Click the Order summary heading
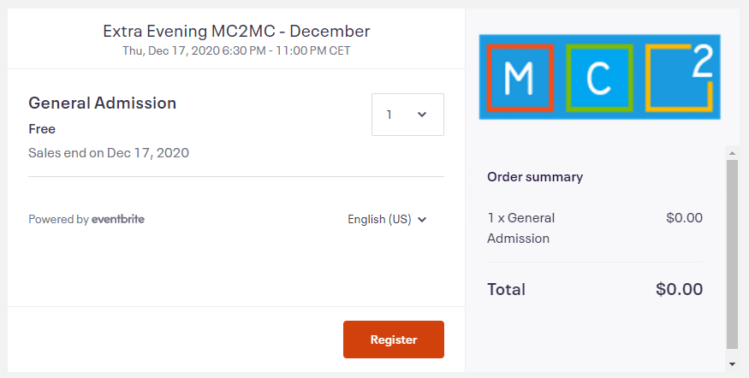The height and width of the screenshot is (378, 749). 535,176
